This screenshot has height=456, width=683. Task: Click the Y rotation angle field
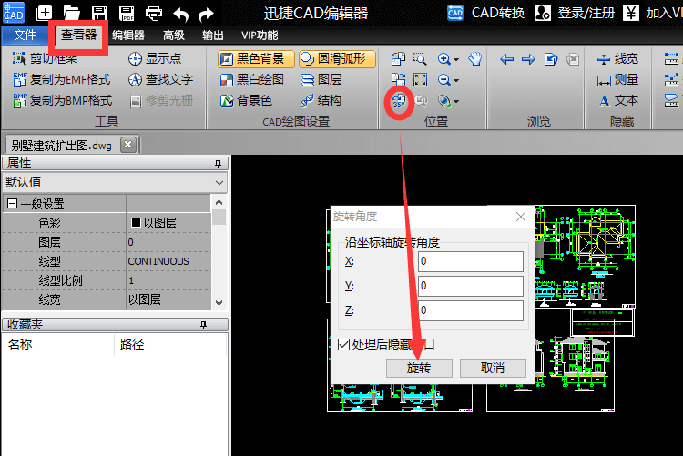click(471, 286)
